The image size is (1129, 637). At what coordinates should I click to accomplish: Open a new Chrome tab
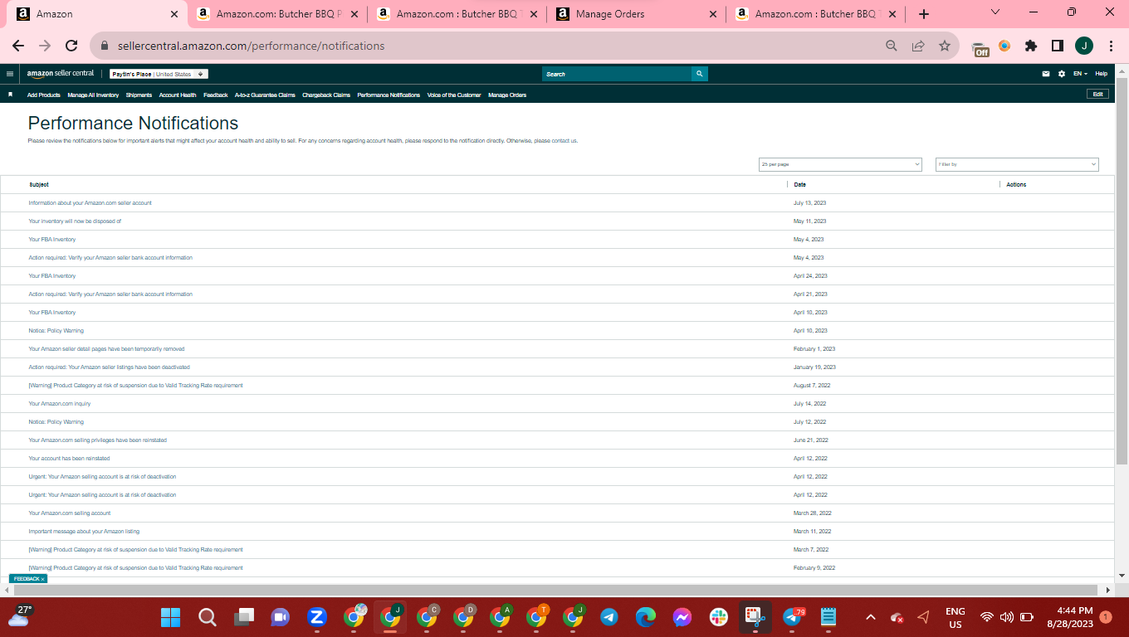point(924,14)
